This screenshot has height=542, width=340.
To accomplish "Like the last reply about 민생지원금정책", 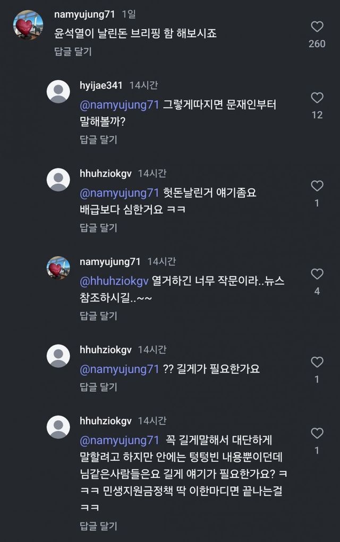I will [317, 434].
